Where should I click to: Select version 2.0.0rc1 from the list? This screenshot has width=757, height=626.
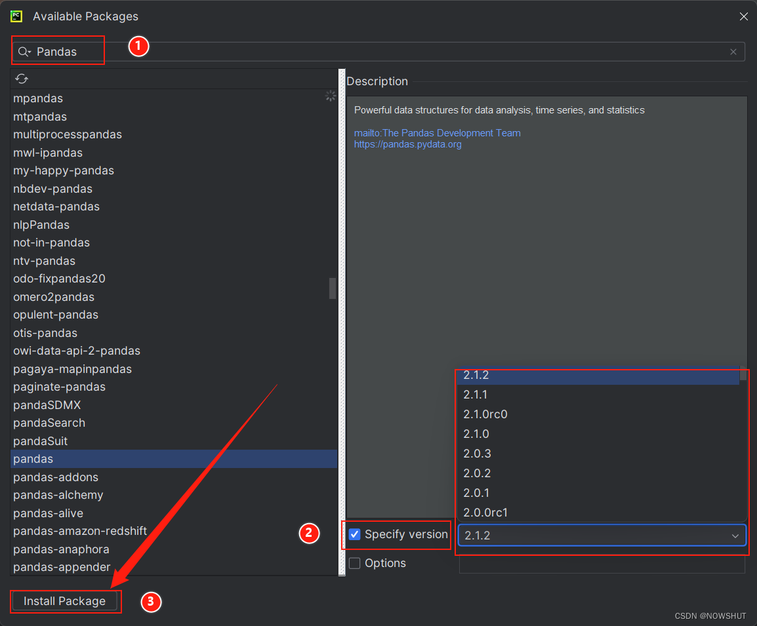click(x=598, y=513)
